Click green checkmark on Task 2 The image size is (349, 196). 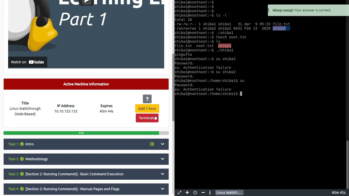click(x=22, y=159)
